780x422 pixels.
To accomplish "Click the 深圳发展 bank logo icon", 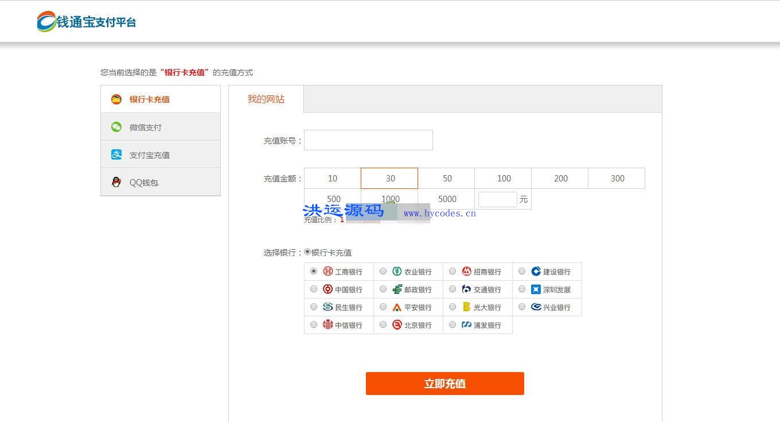I will click(536, 289).
